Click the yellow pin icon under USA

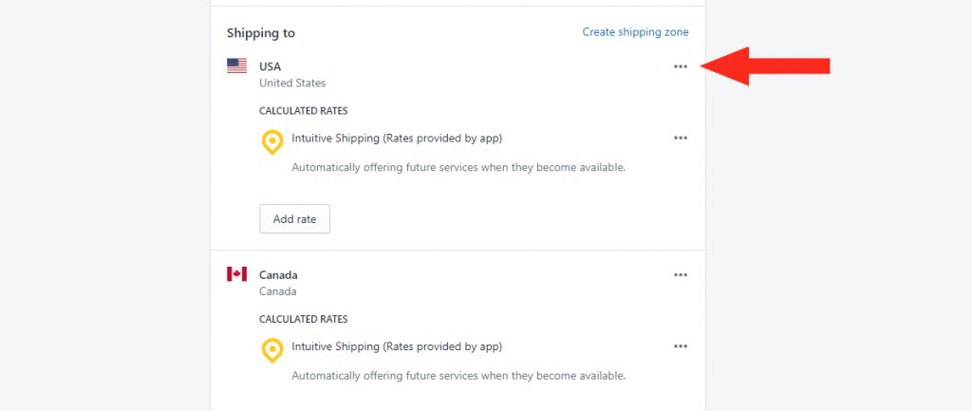tap(272, 142)
